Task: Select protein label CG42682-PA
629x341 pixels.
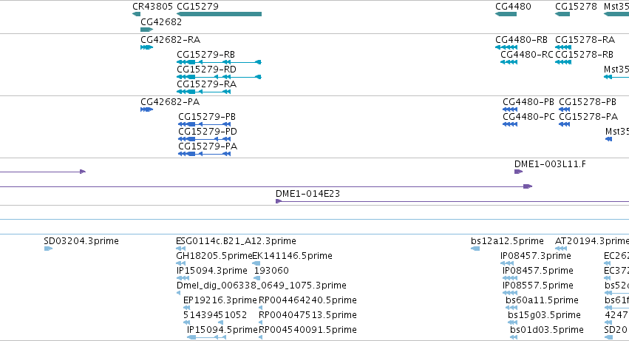Action: click(x=170, y=102)
